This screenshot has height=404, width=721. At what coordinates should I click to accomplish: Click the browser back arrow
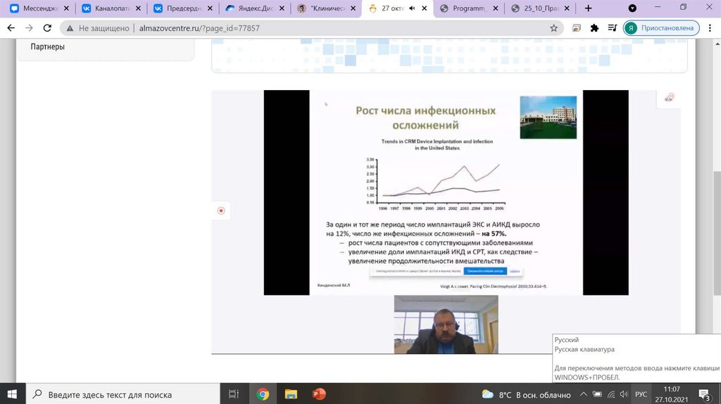[11, 28]
